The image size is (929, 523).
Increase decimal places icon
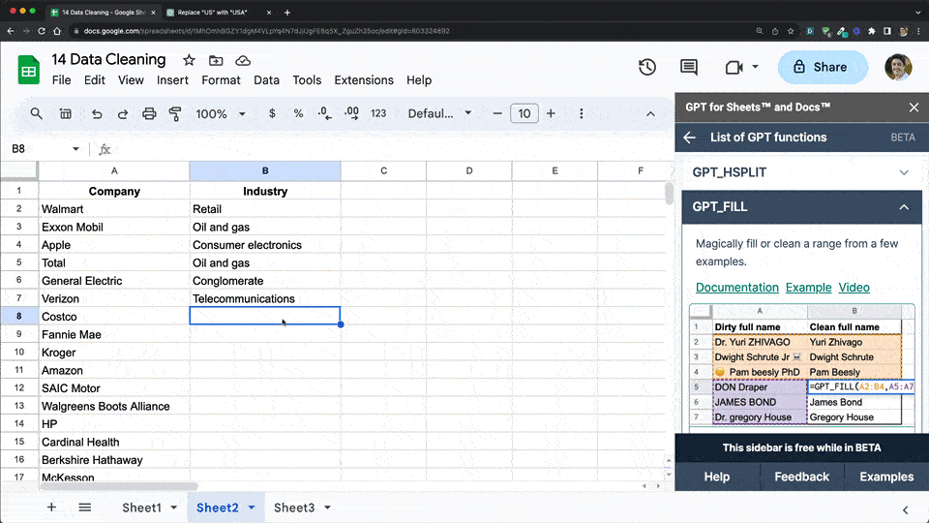pyautogui.click(x=351, y=113)
